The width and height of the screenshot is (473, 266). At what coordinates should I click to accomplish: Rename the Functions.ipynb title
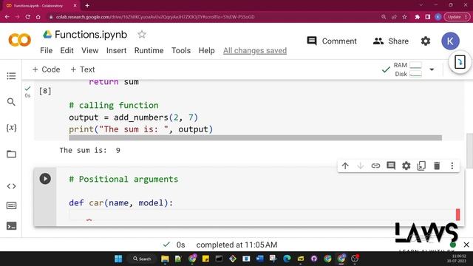91,35
